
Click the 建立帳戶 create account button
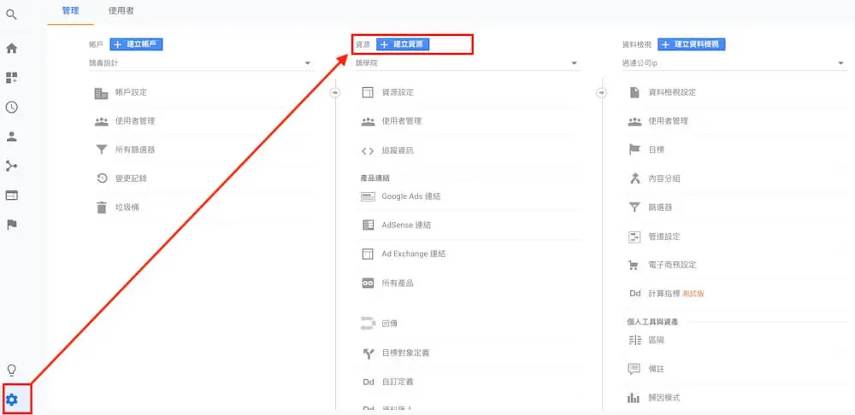click(x=136, y=44)
